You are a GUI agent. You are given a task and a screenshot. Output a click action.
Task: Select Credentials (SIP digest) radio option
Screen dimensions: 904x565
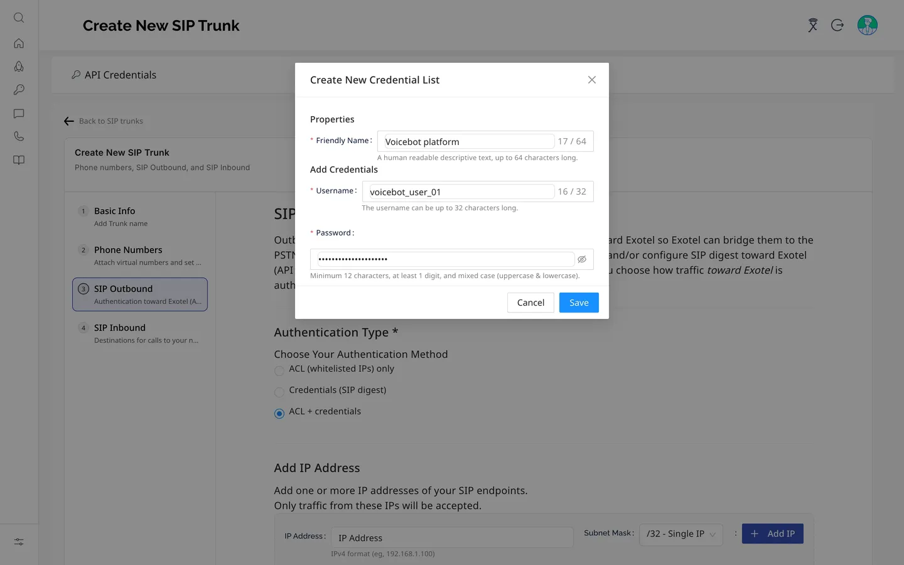[x=279, y=392]
